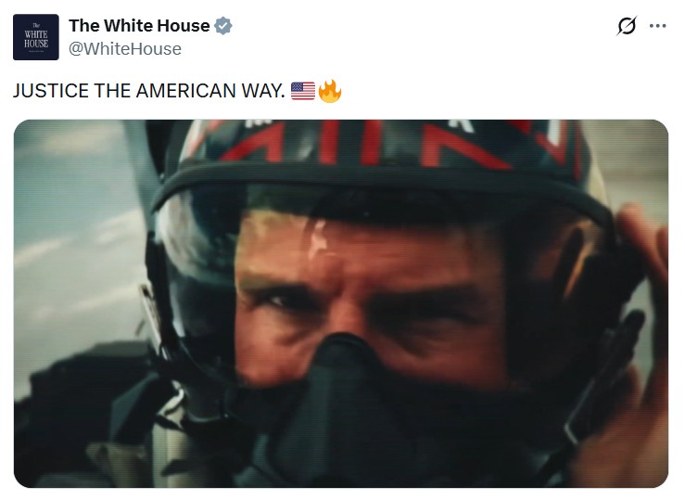This screenshot has width=685, height=500.
Task: Click the blue verified checkmark badge
Action: [x=222, y=26]
